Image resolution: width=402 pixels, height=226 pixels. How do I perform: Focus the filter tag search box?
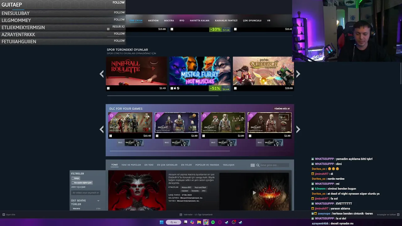point(86,193)
